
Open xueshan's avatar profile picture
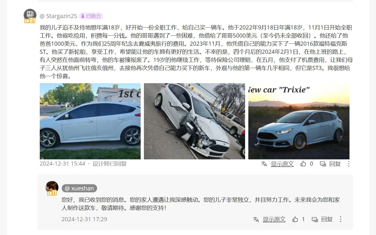click(x=52, y=188)
